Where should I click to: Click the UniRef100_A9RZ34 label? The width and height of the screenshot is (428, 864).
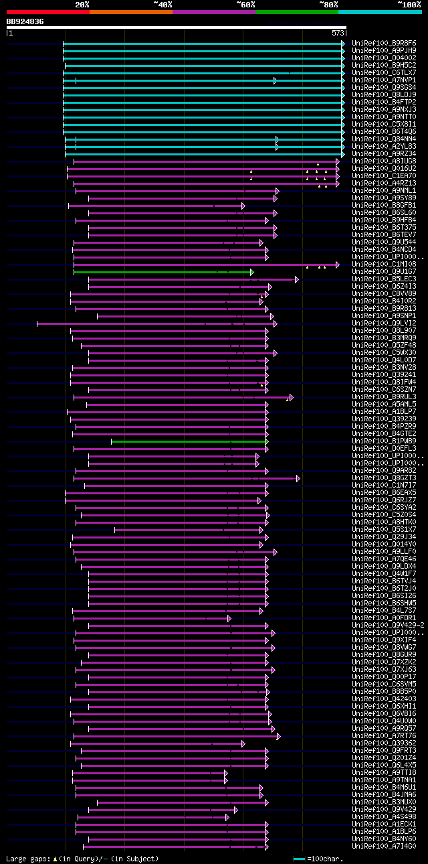[384, 154]
